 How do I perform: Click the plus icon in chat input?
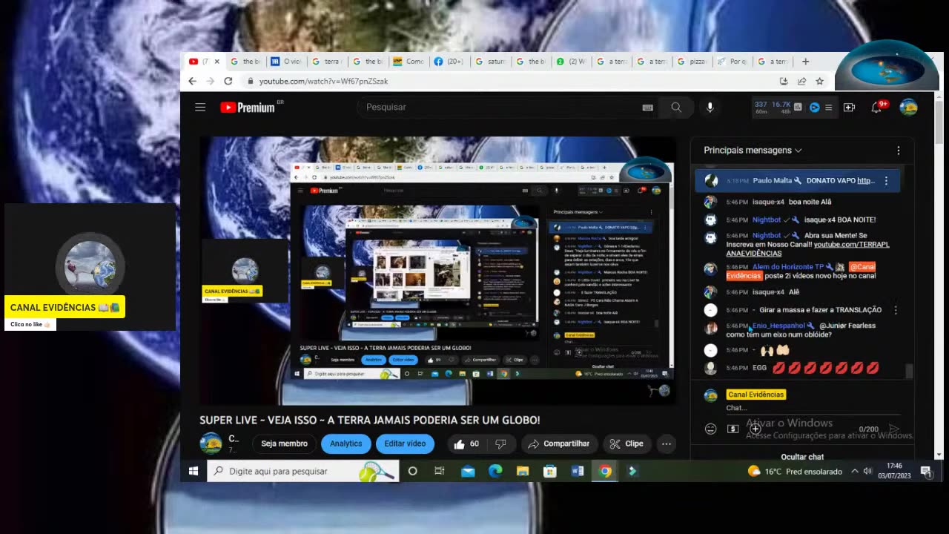click(755, 429)
